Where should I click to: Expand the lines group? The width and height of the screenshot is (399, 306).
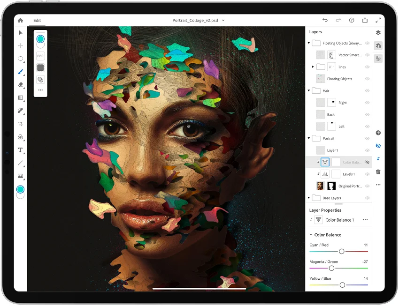point(313,67)
